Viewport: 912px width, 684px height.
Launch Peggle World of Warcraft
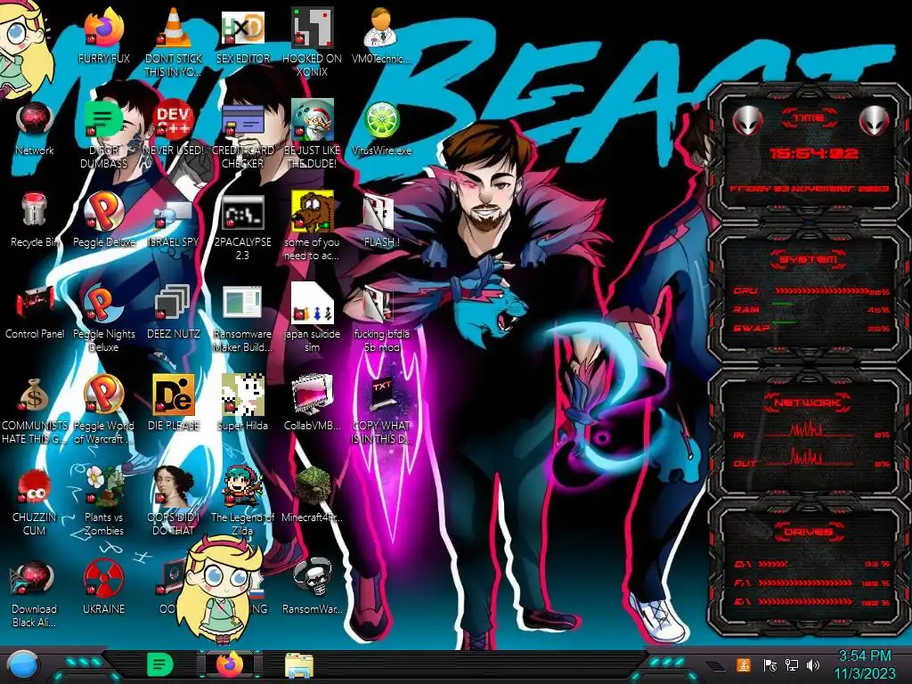click(103, 395)
